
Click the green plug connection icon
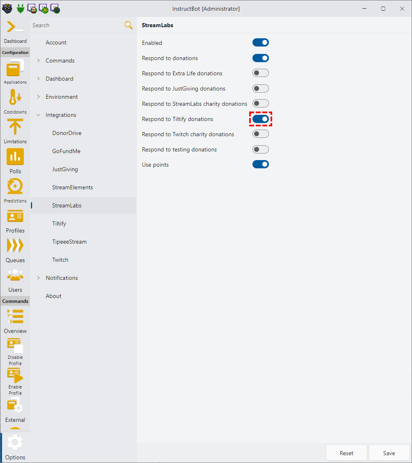20,9
